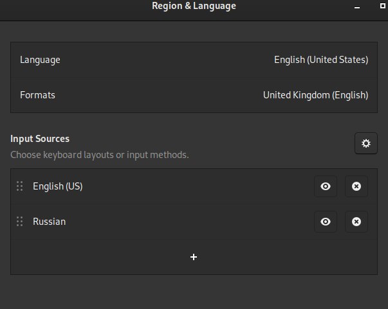Select the Russian input source row
388x309 pixels.
click(194, 222)
